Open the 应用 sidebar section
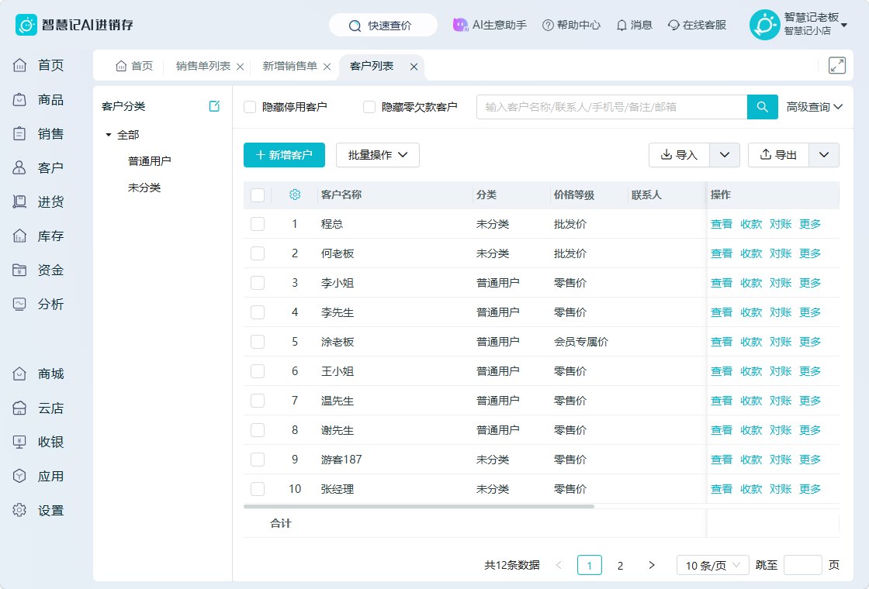The width and height of the screenshot is (869, 589). click(38, 477)
